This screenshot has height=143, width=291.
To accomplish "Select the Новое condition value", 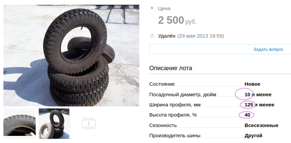I will pos(252,84).
